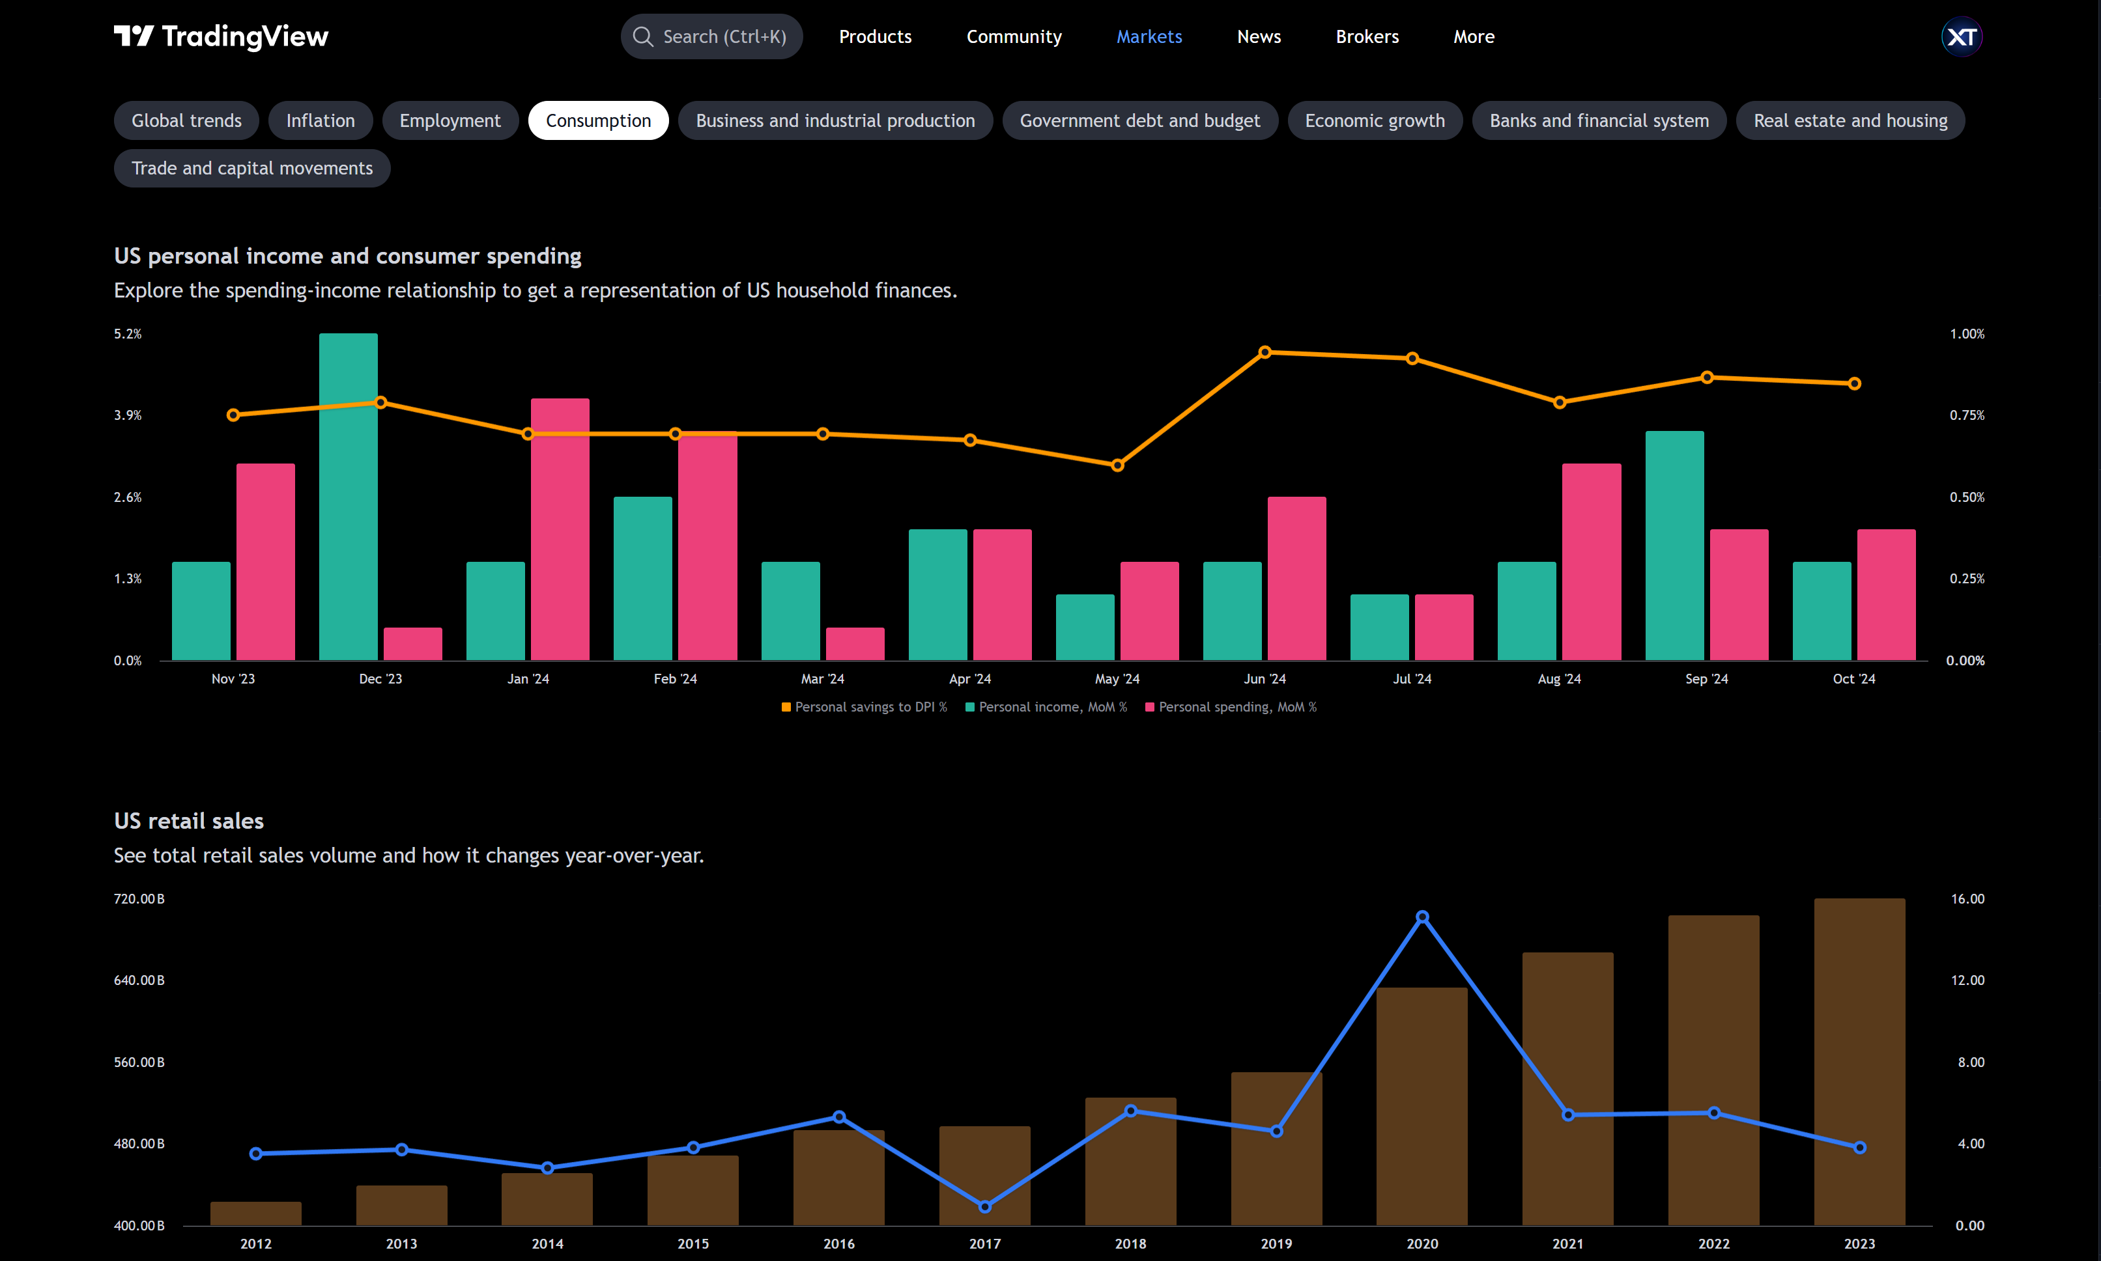Click the 2021 retail sales bar
The image size is (2101, 1261).
(1568, 1088)
